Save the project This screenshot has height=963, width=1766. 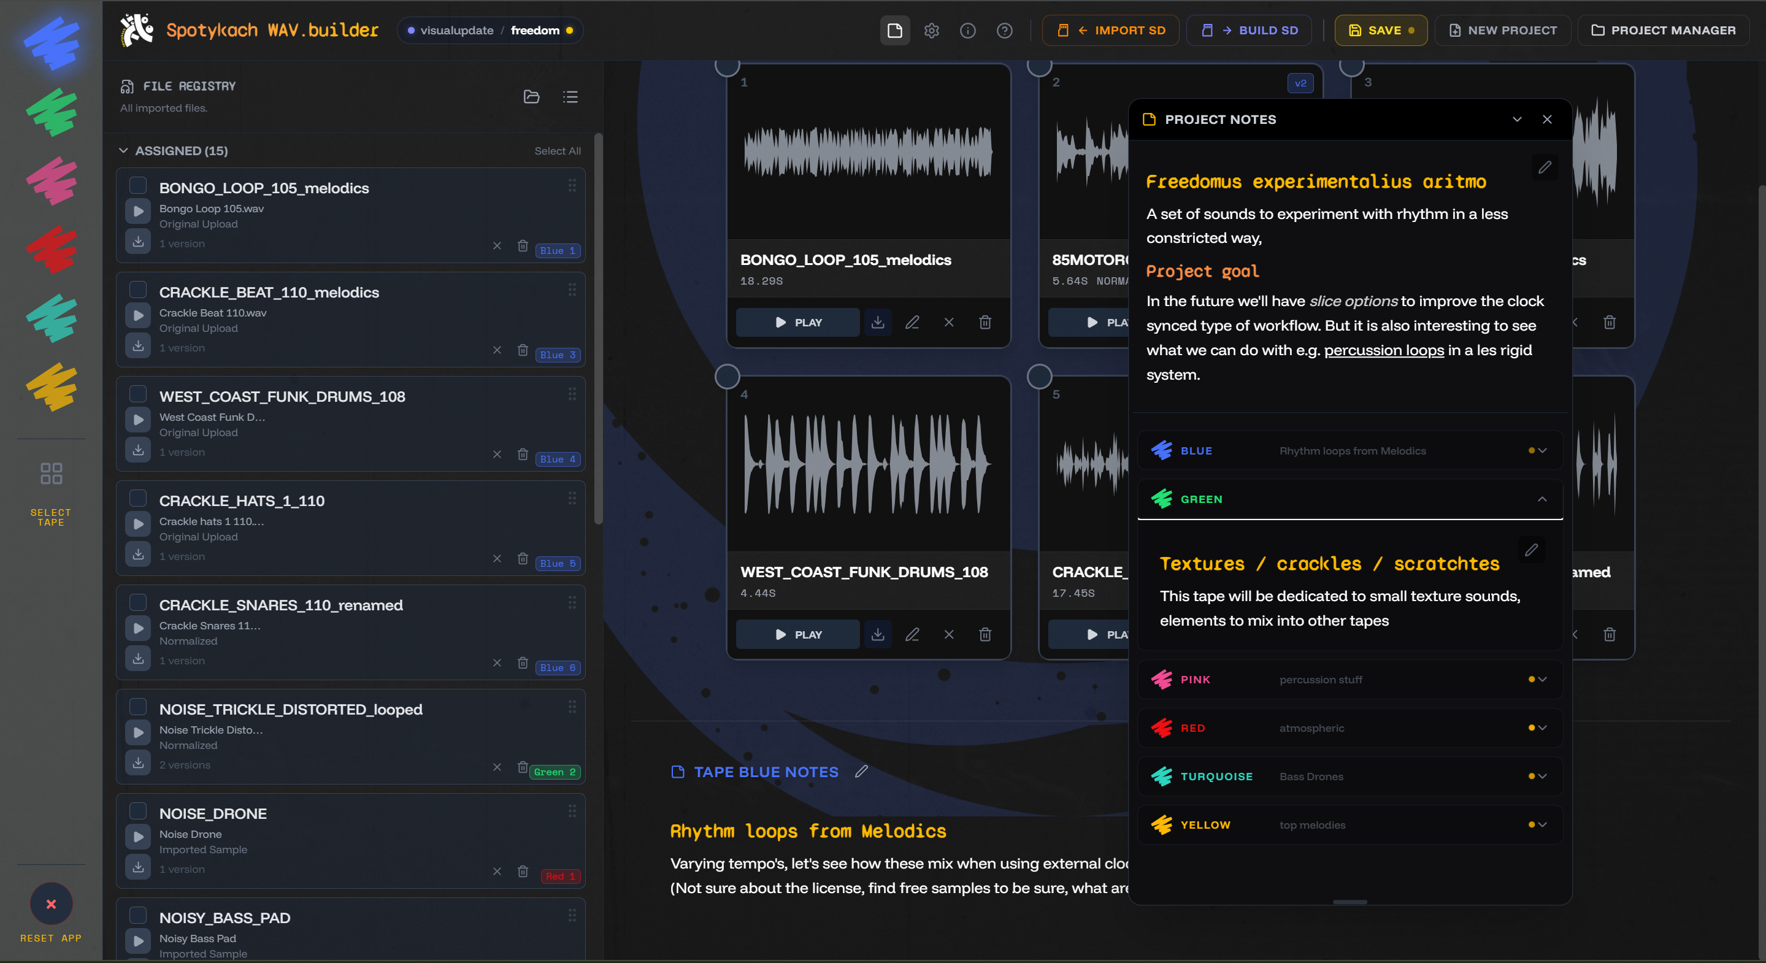click(1381, 30)
